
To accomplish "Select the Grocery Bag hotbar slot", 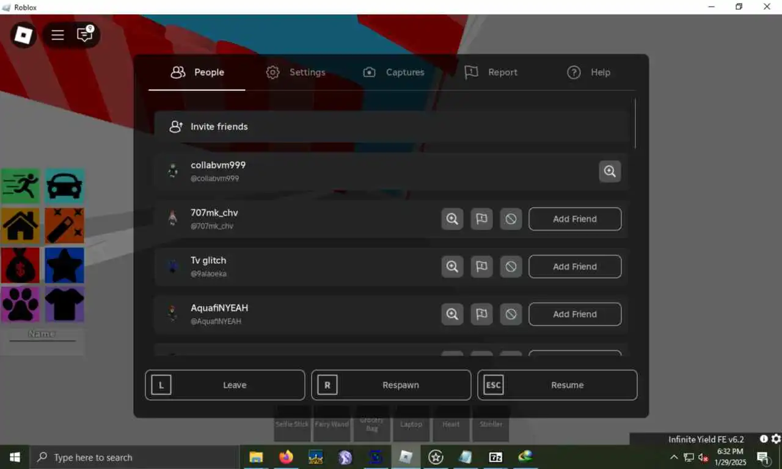I will pos(371,424).
